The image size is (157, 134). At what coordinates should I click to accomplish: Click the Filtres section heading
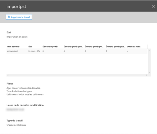10,84
